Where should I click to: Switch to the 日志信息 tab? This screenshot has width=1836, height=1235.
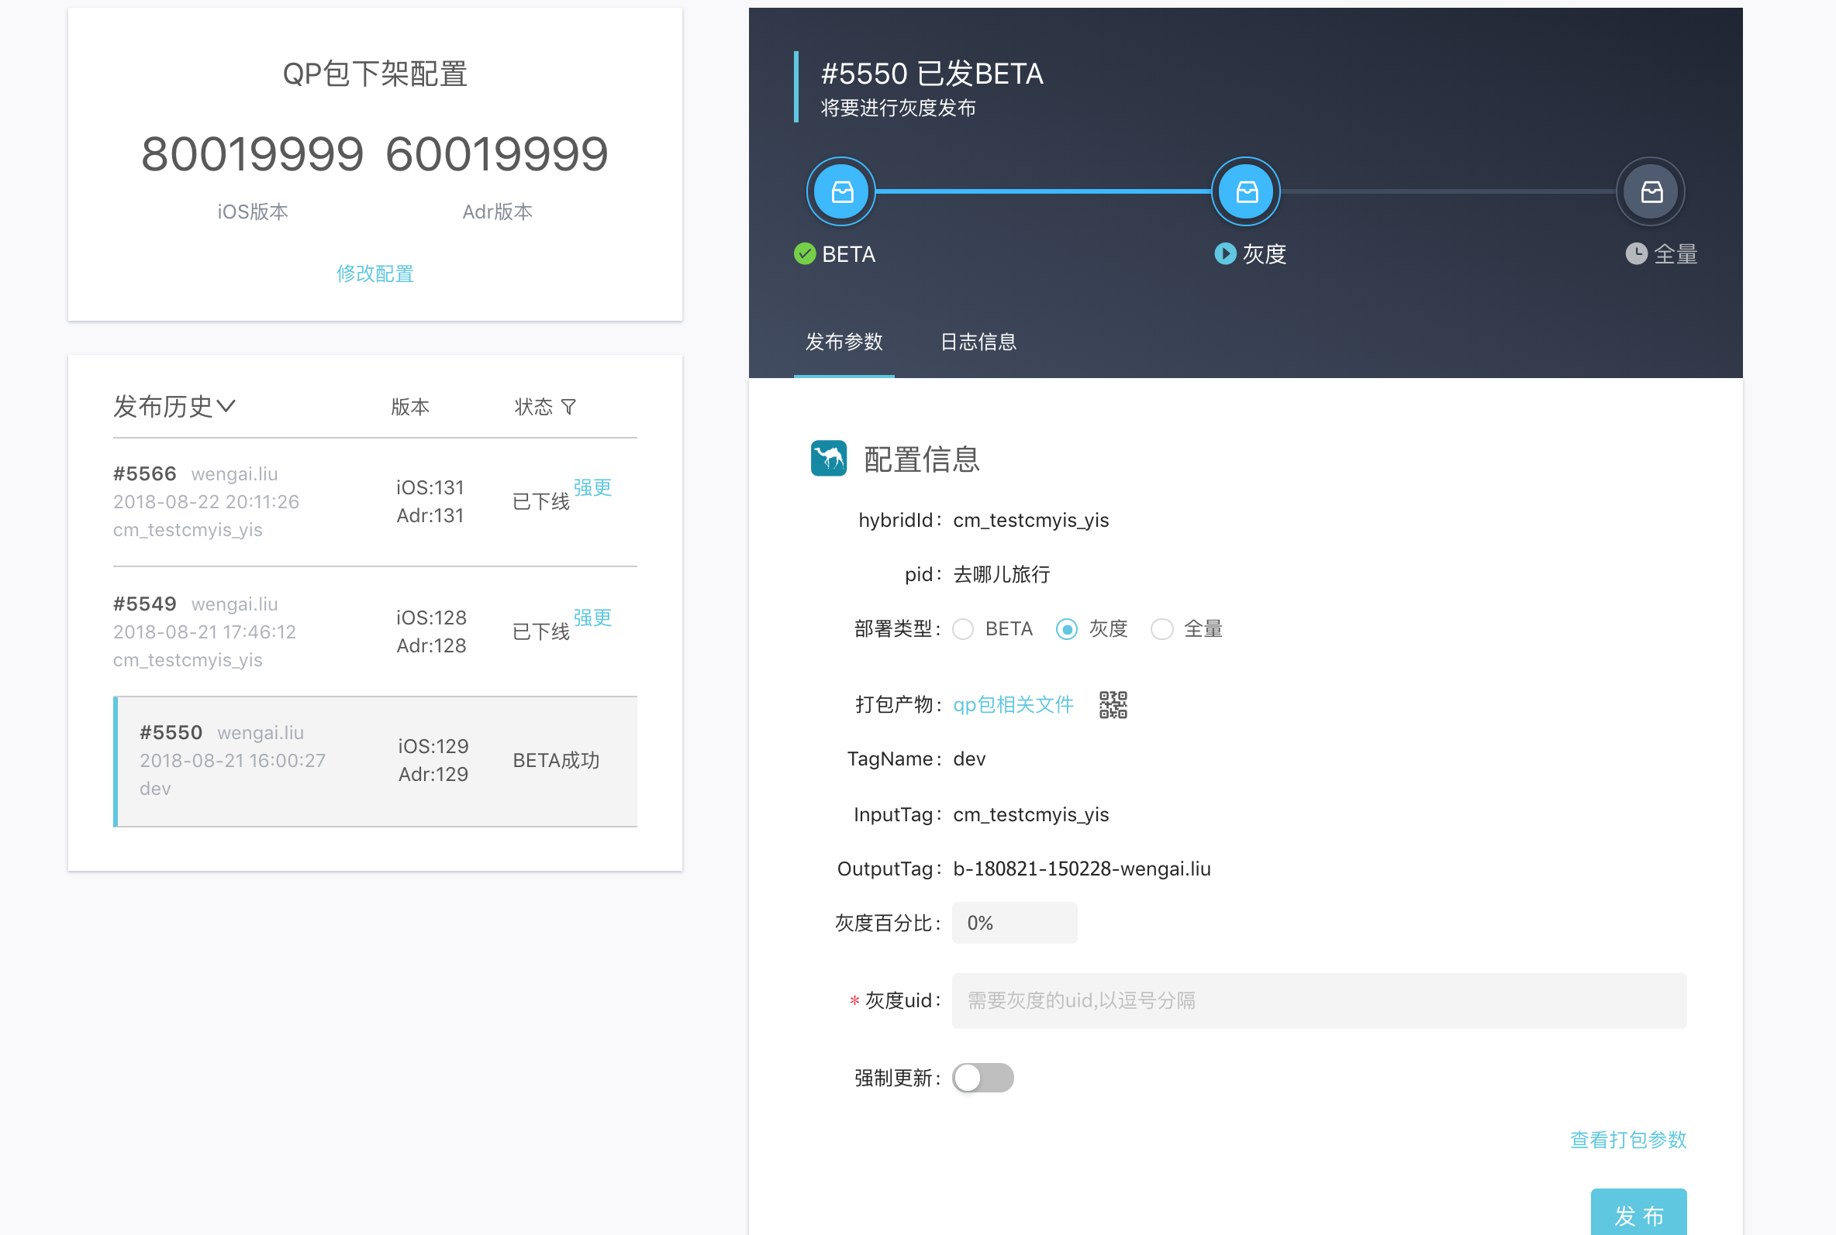click(x=978, y=342)
